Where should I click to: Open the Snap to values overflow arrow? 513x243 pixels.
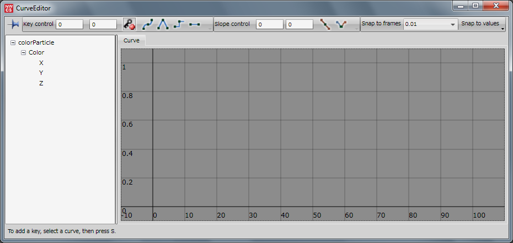tap(503, 30)
